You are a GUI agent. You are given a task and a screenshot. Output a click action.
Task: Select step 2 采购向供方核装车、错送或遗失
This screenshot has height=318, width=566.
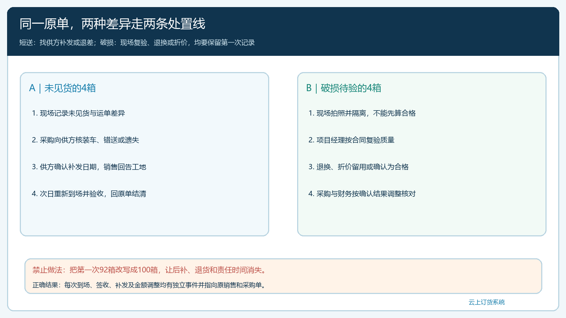click(x=86, y=140)
